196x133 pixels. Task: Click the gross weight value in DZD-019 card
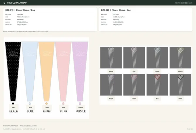point(22,25)
